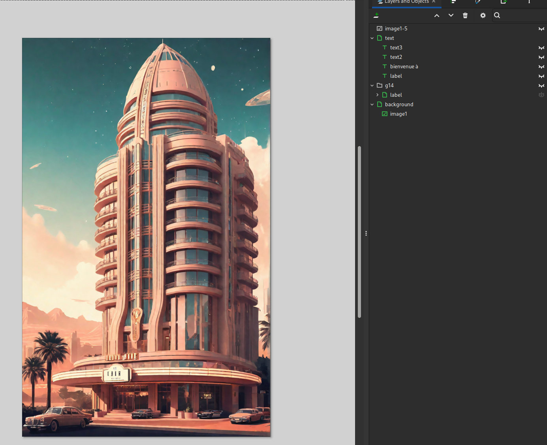Open the Export panel tab icon
Screen dimensions: 547x445
click(504, 2)
